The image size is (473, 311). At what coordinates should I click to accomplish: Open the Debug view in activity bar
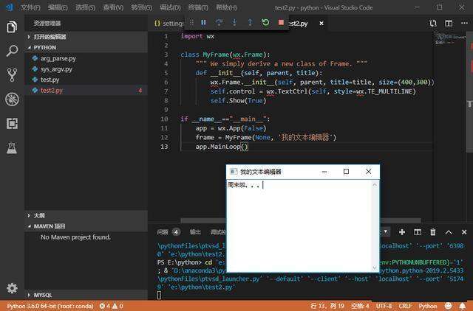12,99
